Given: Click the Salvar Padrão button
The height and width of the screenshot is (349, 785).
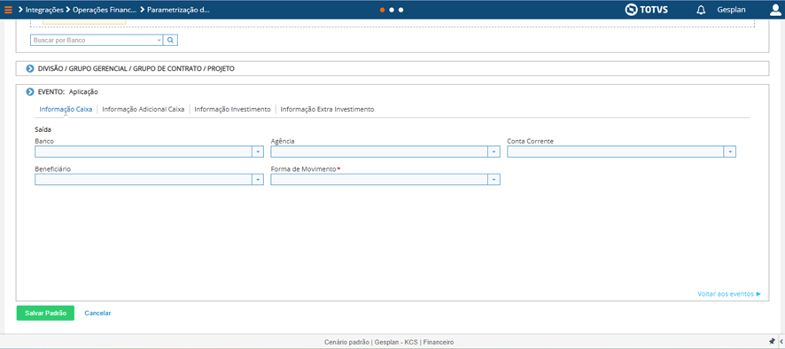Looking at the screenshot, I should click(x=45, y=313).
